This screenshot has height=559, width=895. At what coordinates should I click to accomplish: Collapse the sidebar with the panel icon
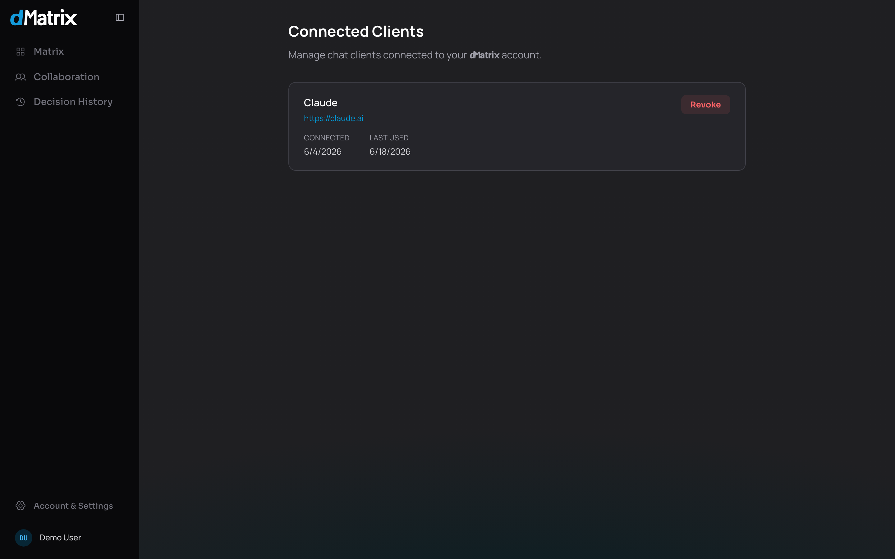[120, 17]
